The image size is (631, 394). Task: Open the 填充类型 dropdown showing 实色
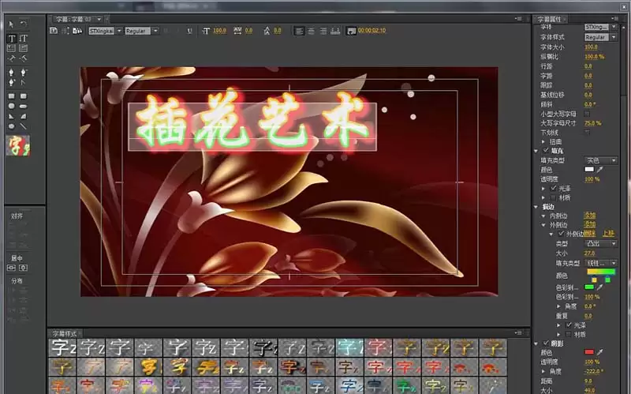click(x=601, y=160)
